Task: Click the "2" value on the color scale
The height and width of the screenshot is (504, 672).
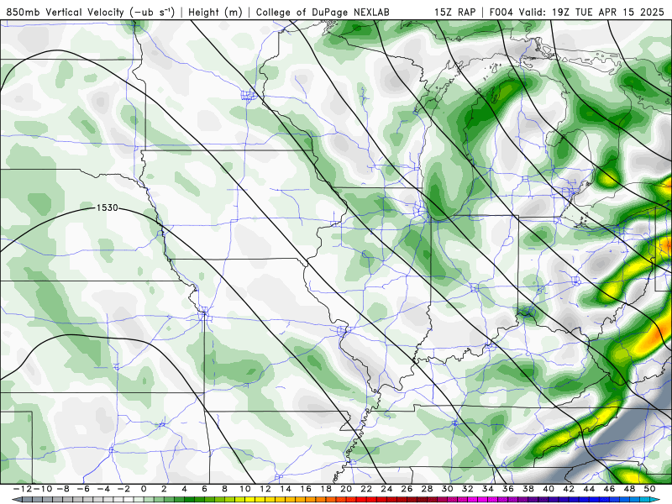Action: point(164,489)
